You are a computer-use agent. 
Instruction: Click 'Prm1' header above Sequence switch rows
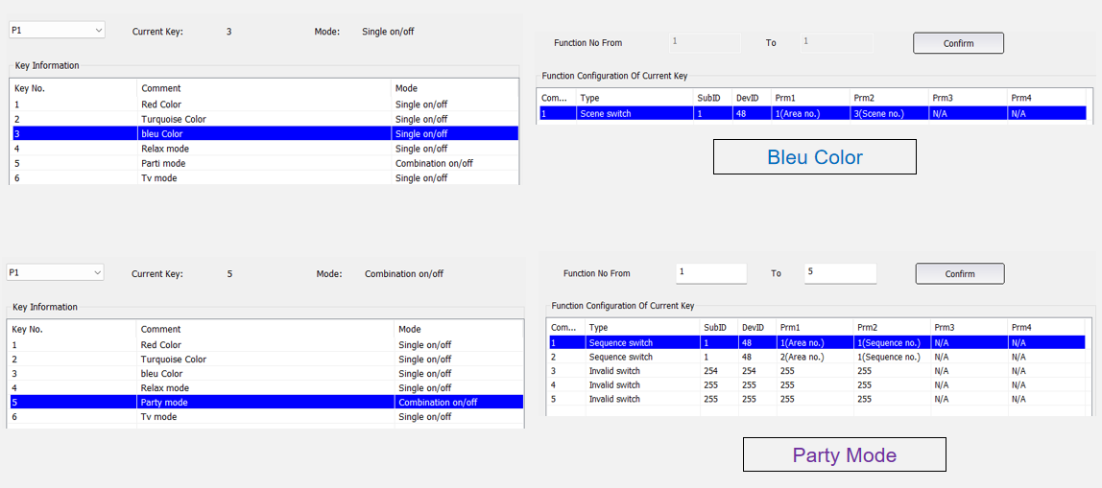pyautogui.click(x=815, y=327)
